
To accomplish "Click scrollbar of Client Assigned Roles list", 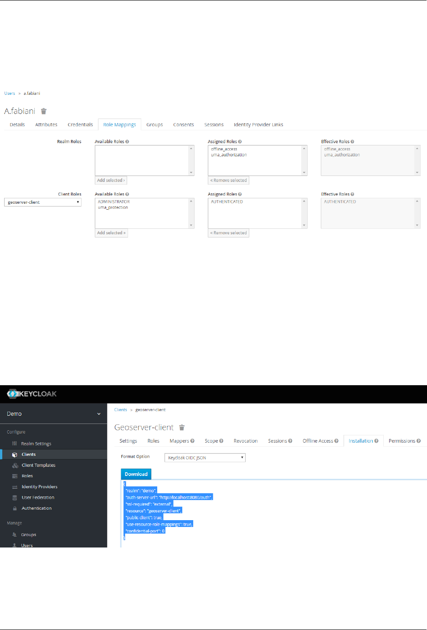I will click(x=304, y=213).
